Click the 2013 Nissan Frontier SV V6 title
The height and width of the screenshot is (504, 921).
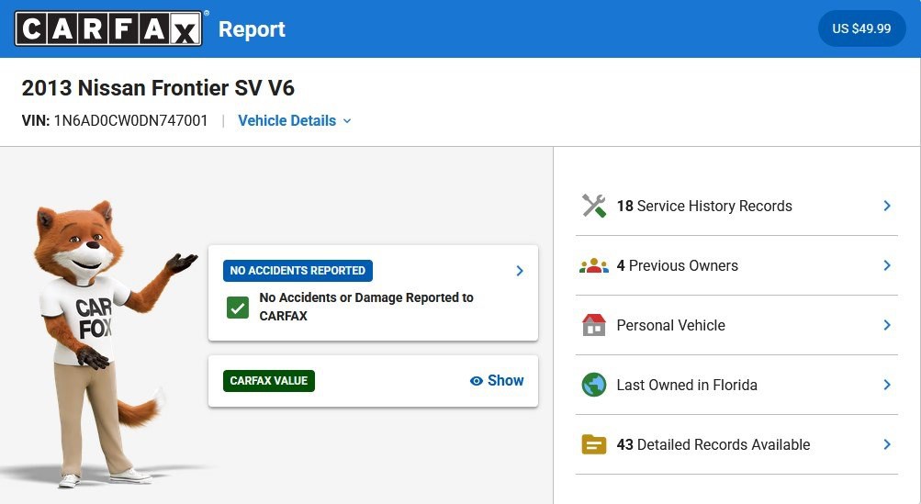pyautogui.click(x=158, y=88)
